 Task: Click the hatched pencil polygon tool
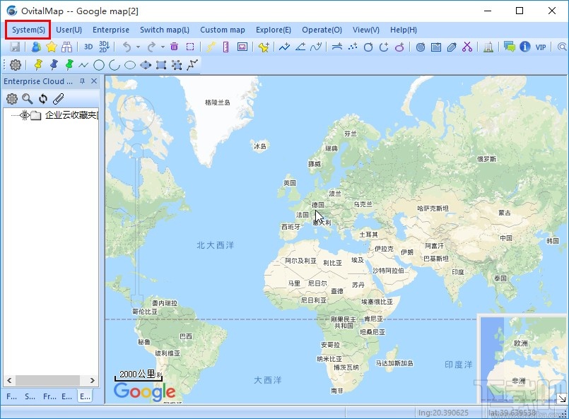pyautogui.click(x=452, y=47)
